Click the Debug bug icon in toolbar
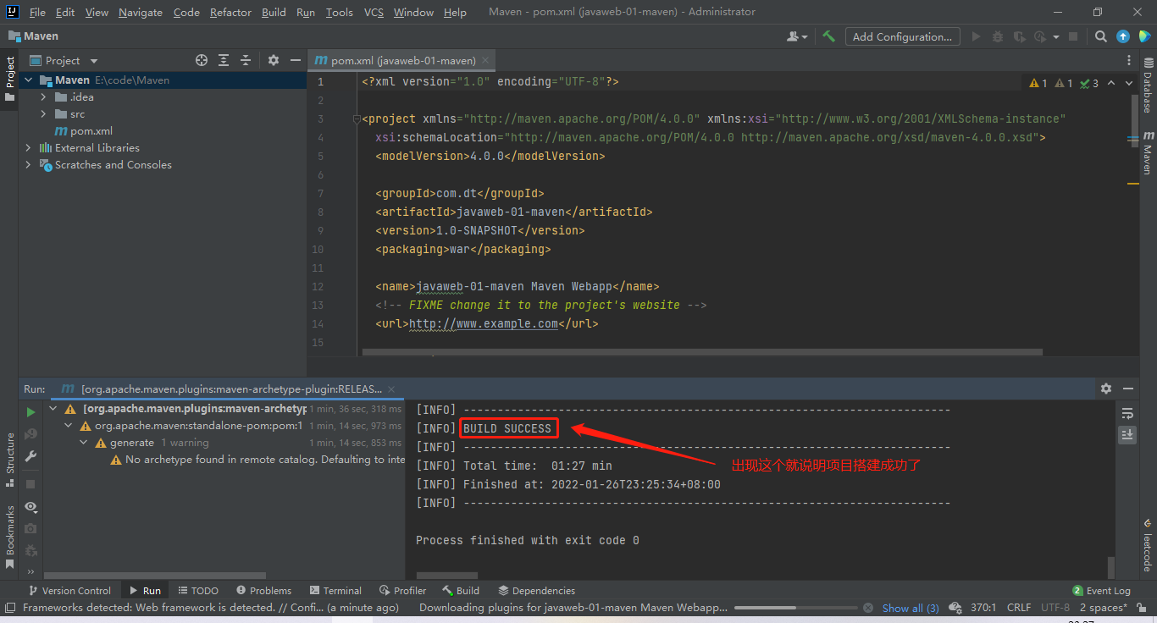This screenshot has width=1157, height=623. (x=997, y=36)
